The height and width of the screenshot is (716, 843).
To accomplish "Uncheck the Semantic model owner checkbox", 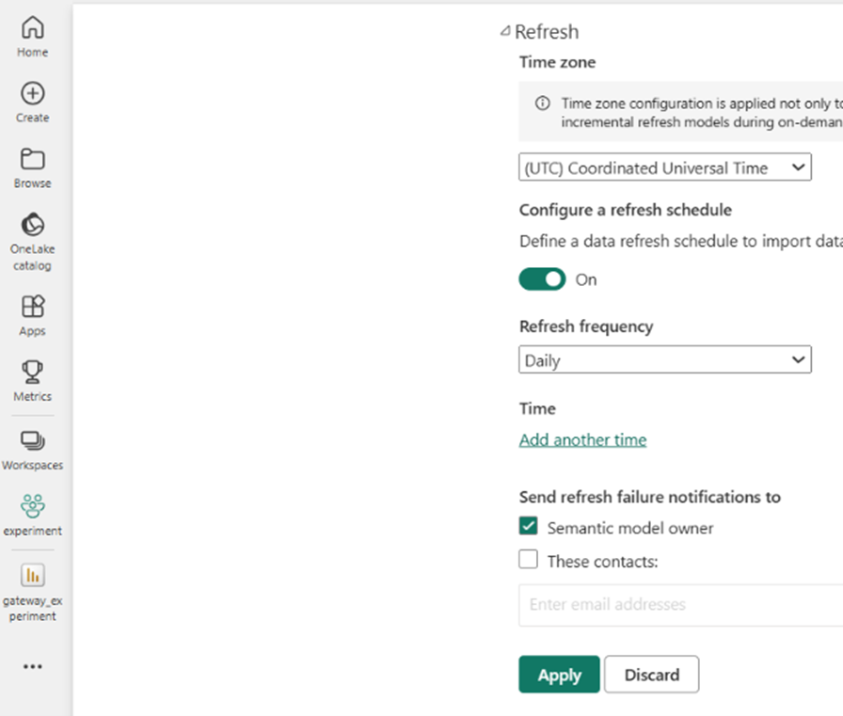I will (x=529, y=528).
